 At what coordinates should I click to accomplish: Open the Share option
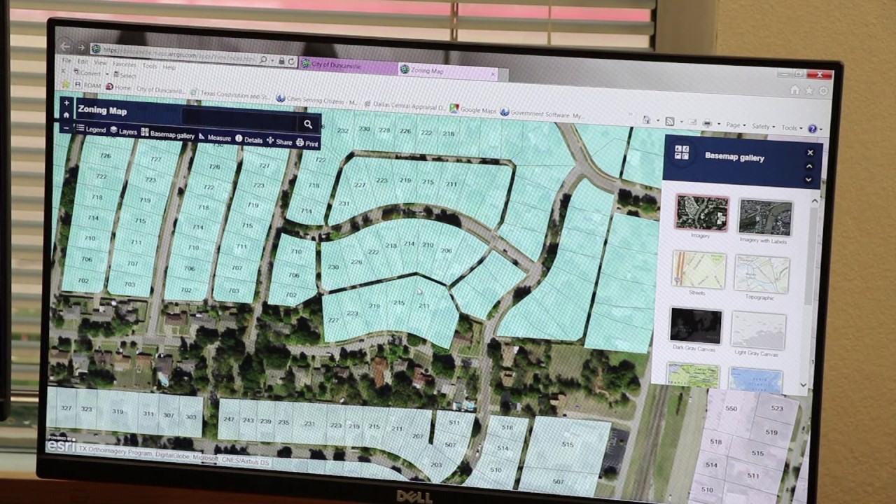[279, 141]
